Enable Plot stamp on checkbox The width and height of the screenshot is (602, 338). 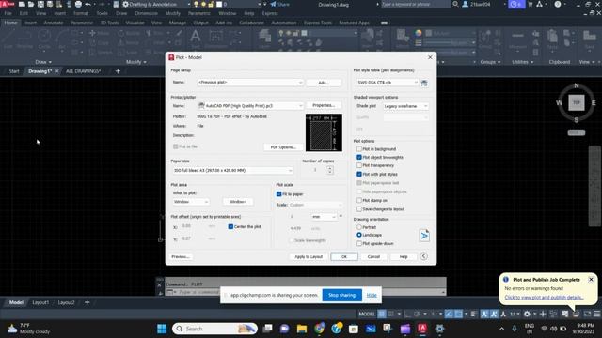click(x=359, y=200)
